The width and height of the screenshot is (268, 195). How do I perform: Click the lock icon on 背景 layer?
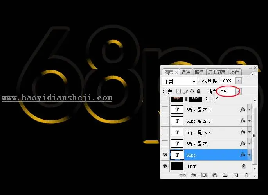click(243, 166)
